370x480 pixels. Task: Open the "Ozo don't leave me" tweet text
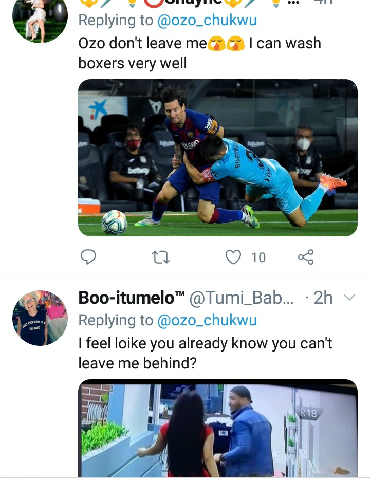click(x=199, y=53)
